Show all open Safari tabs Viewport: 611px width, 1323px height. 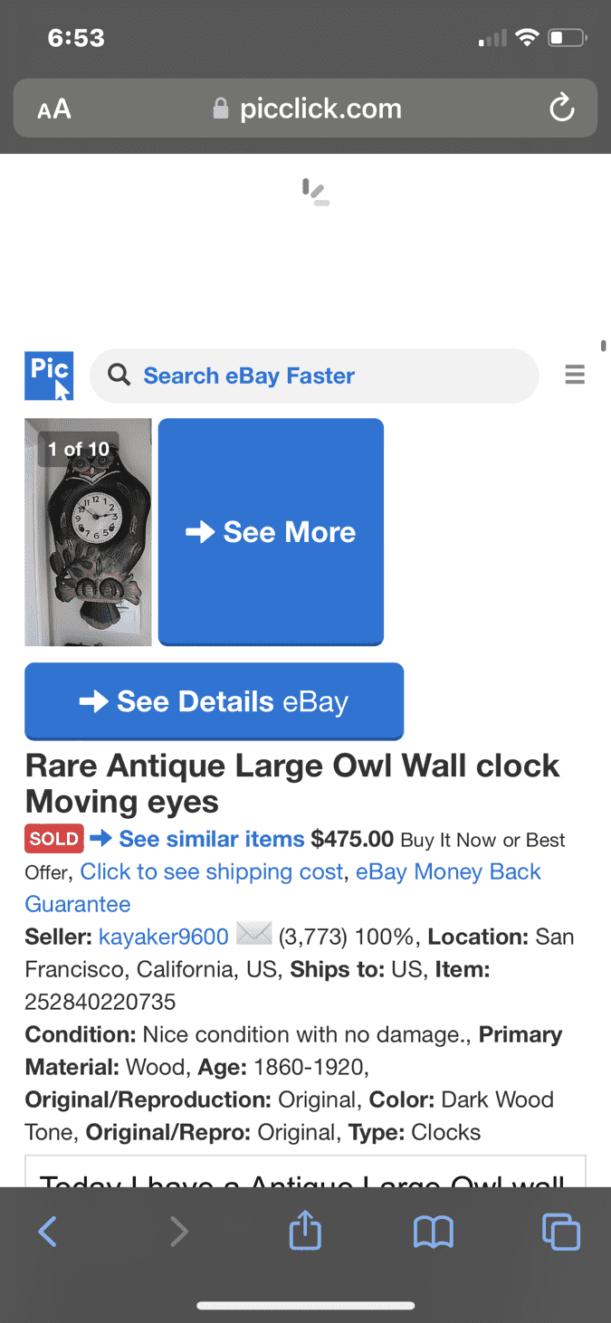[560, 1231]
